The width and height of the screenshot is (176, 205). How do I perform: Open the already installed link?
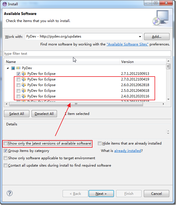[127, 151]
